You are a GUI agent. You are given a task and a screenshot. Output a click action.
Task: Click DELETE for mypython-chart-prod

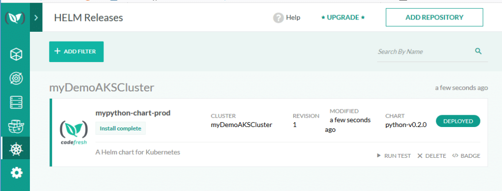pyautogui.click(x=431, y=156)
